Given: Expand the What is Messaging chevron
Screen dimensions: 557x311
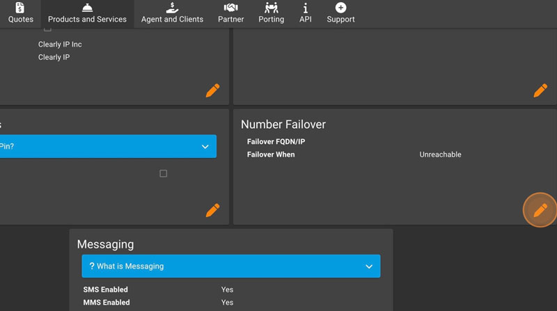Looking at the screenshot, I should point(369,266).
